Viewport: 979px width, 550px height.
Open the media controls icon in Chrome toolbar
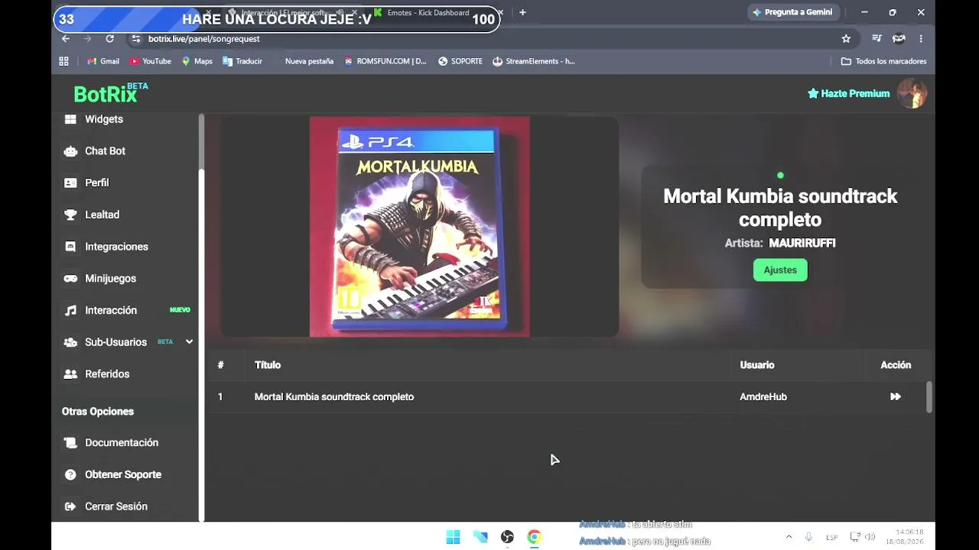pos(877,39)
